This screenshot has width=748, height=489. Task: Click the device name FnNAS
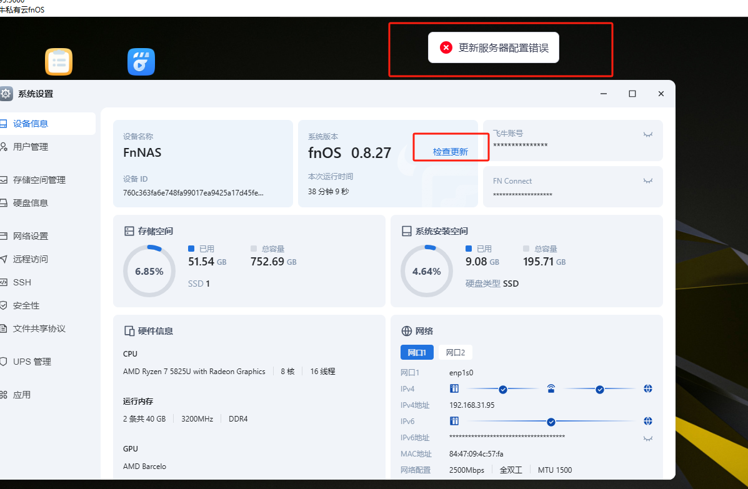pos(142,152)
